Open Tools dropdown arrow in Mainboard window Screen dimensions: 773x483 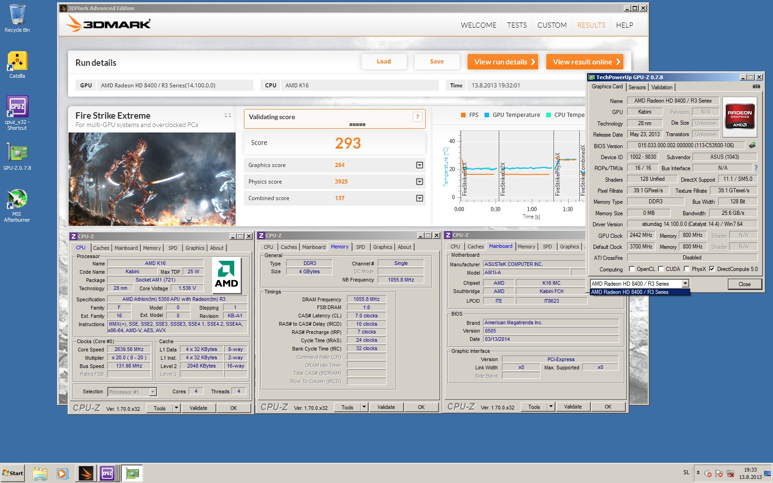[551, 407]
